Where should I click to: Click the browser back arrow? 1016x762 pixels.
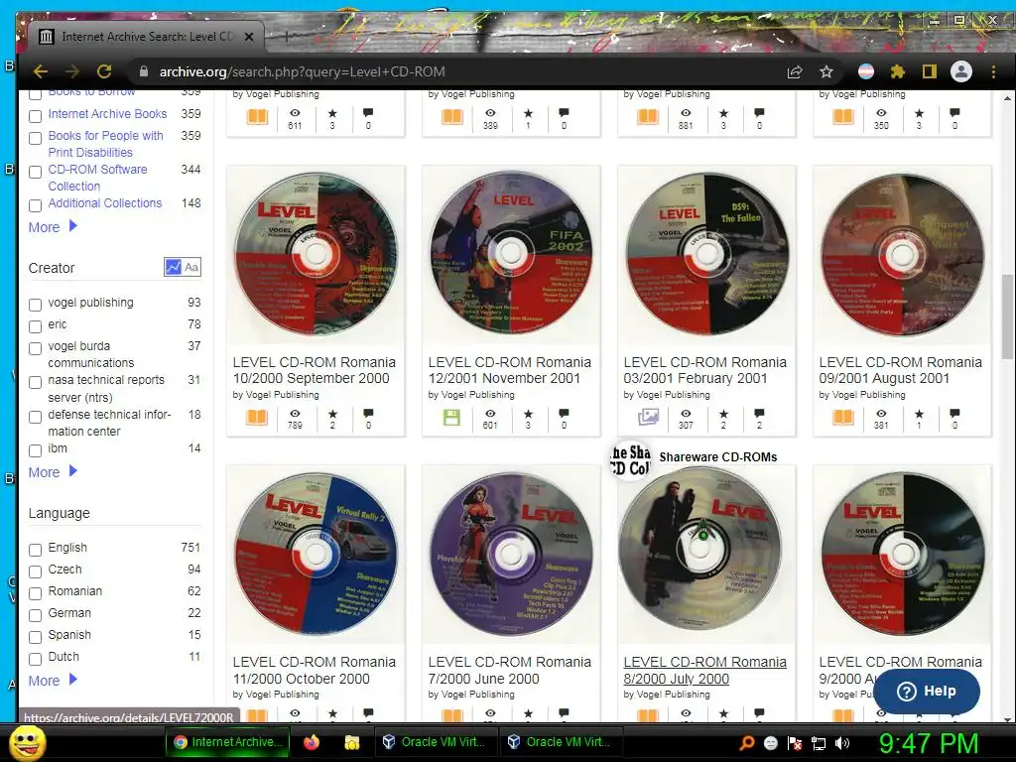[40, 71]
